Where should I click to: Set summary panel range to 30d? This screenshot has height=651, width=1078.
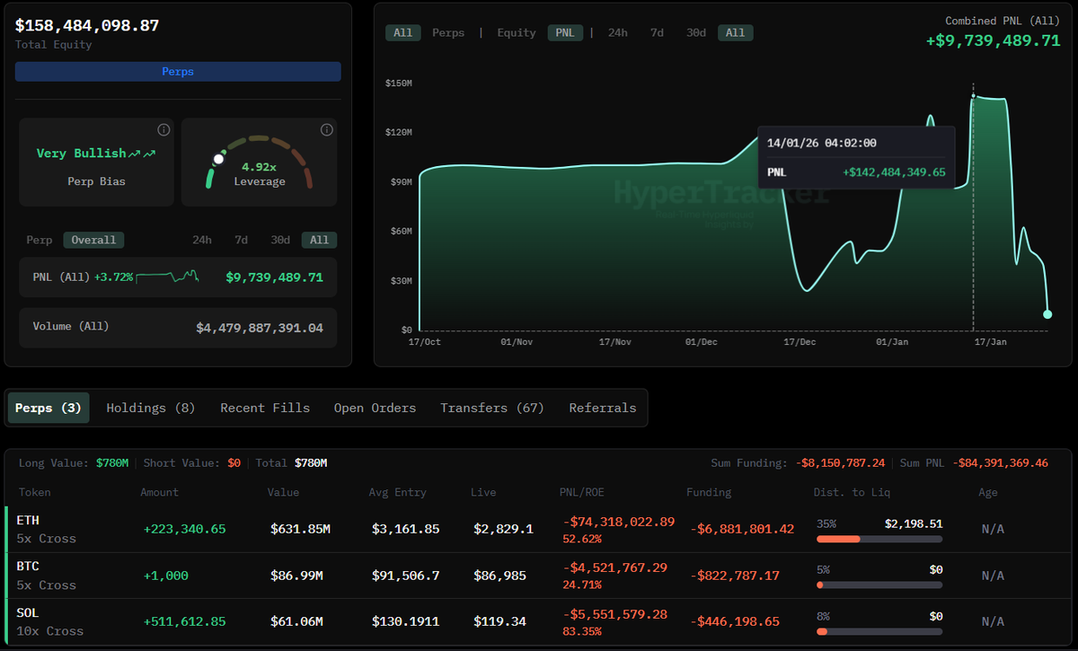[280, 240]
